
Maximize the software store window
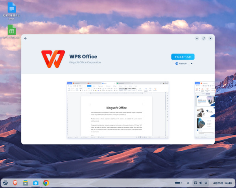point(204,38)
